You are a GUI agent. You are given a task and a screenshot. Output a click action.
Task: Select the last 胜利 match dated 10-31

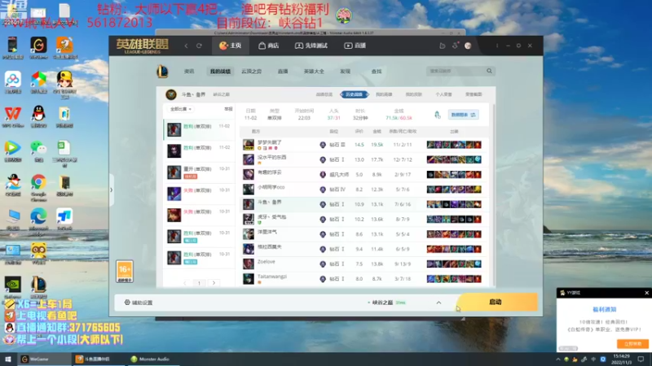[x=199, y=258]
